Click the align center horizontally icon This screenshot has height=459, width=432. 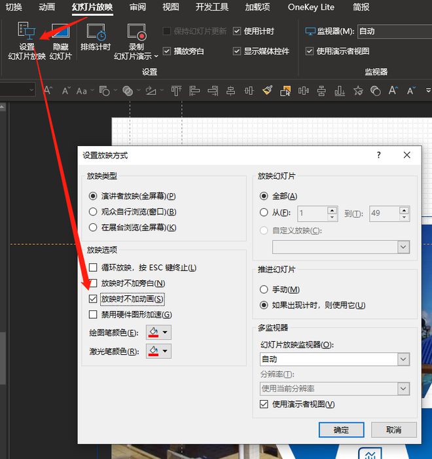(231, 91)
